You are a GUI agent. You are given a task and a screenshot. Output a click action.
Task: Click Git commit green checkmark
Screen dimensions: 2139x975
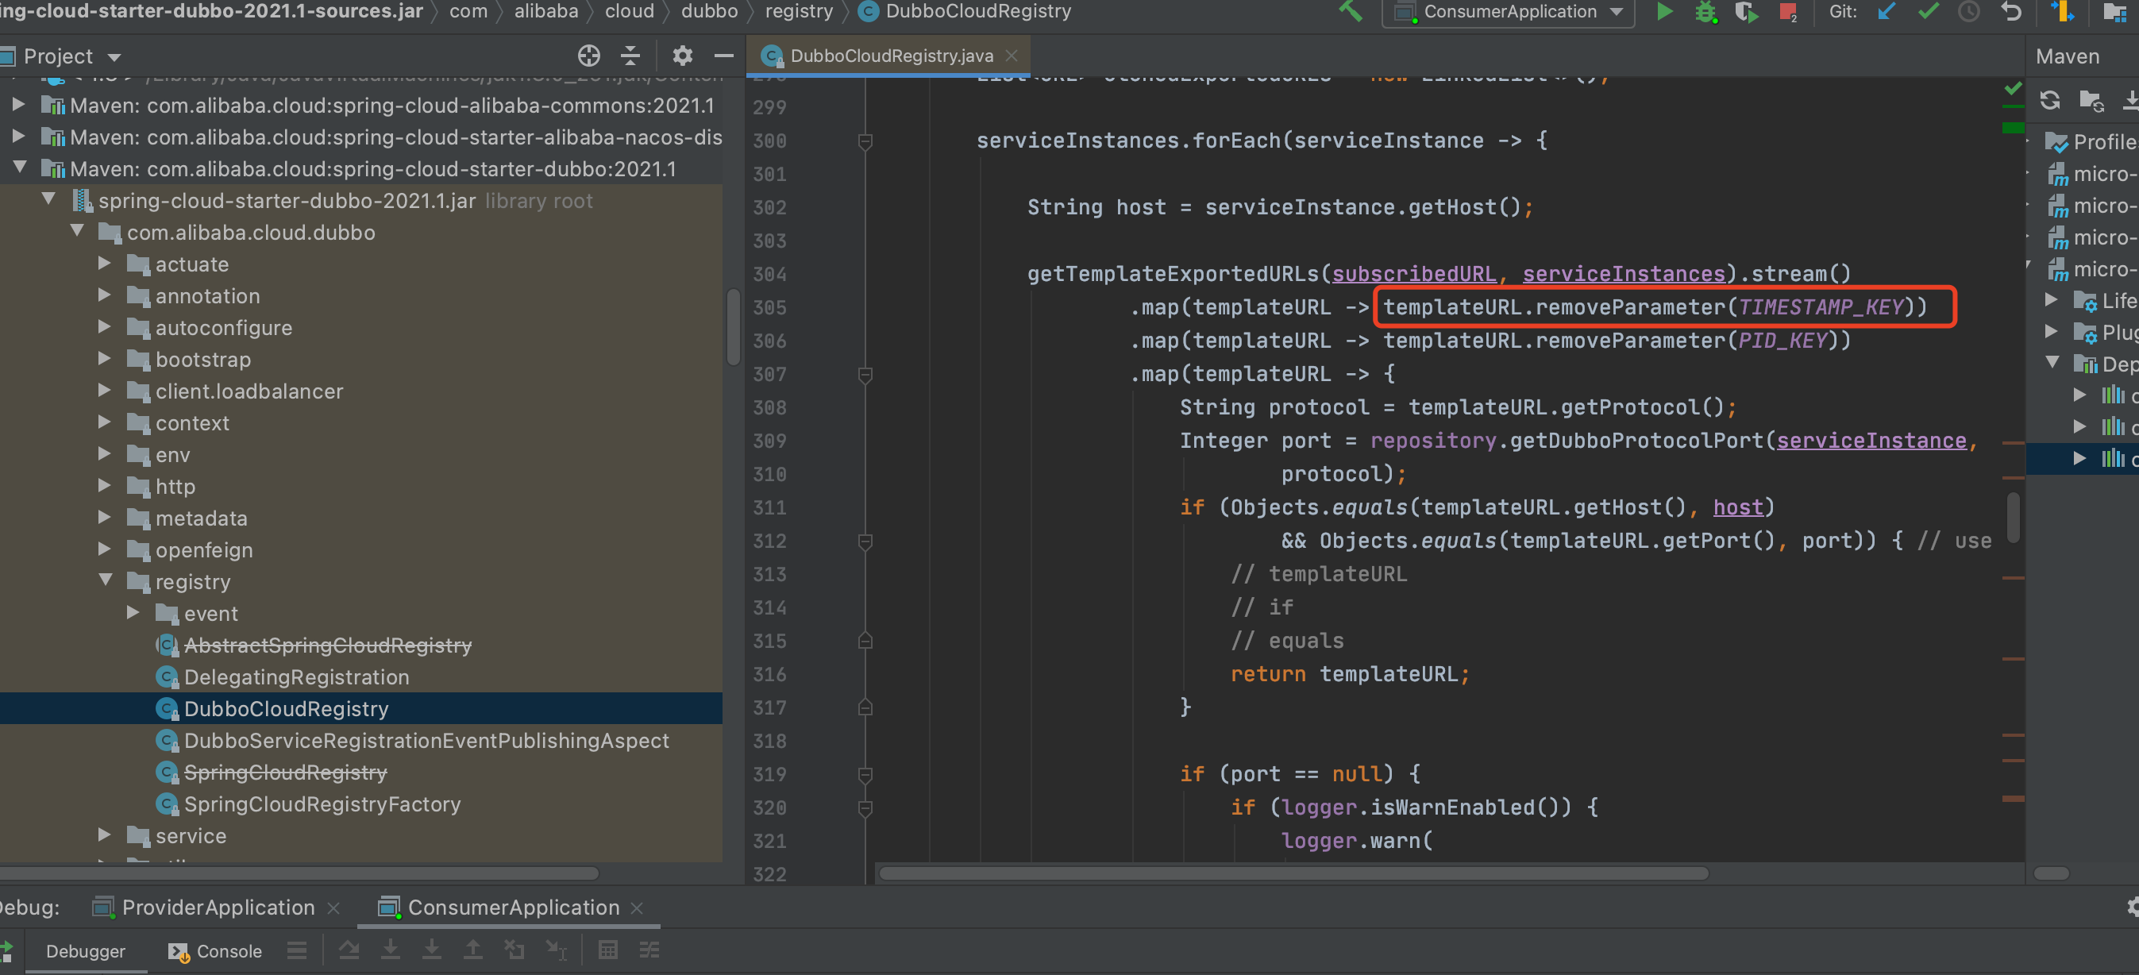(1928, 12)
